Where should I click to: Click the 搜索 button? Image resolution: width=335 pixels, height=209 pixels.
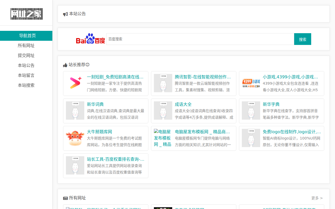(x=303, y=39)
